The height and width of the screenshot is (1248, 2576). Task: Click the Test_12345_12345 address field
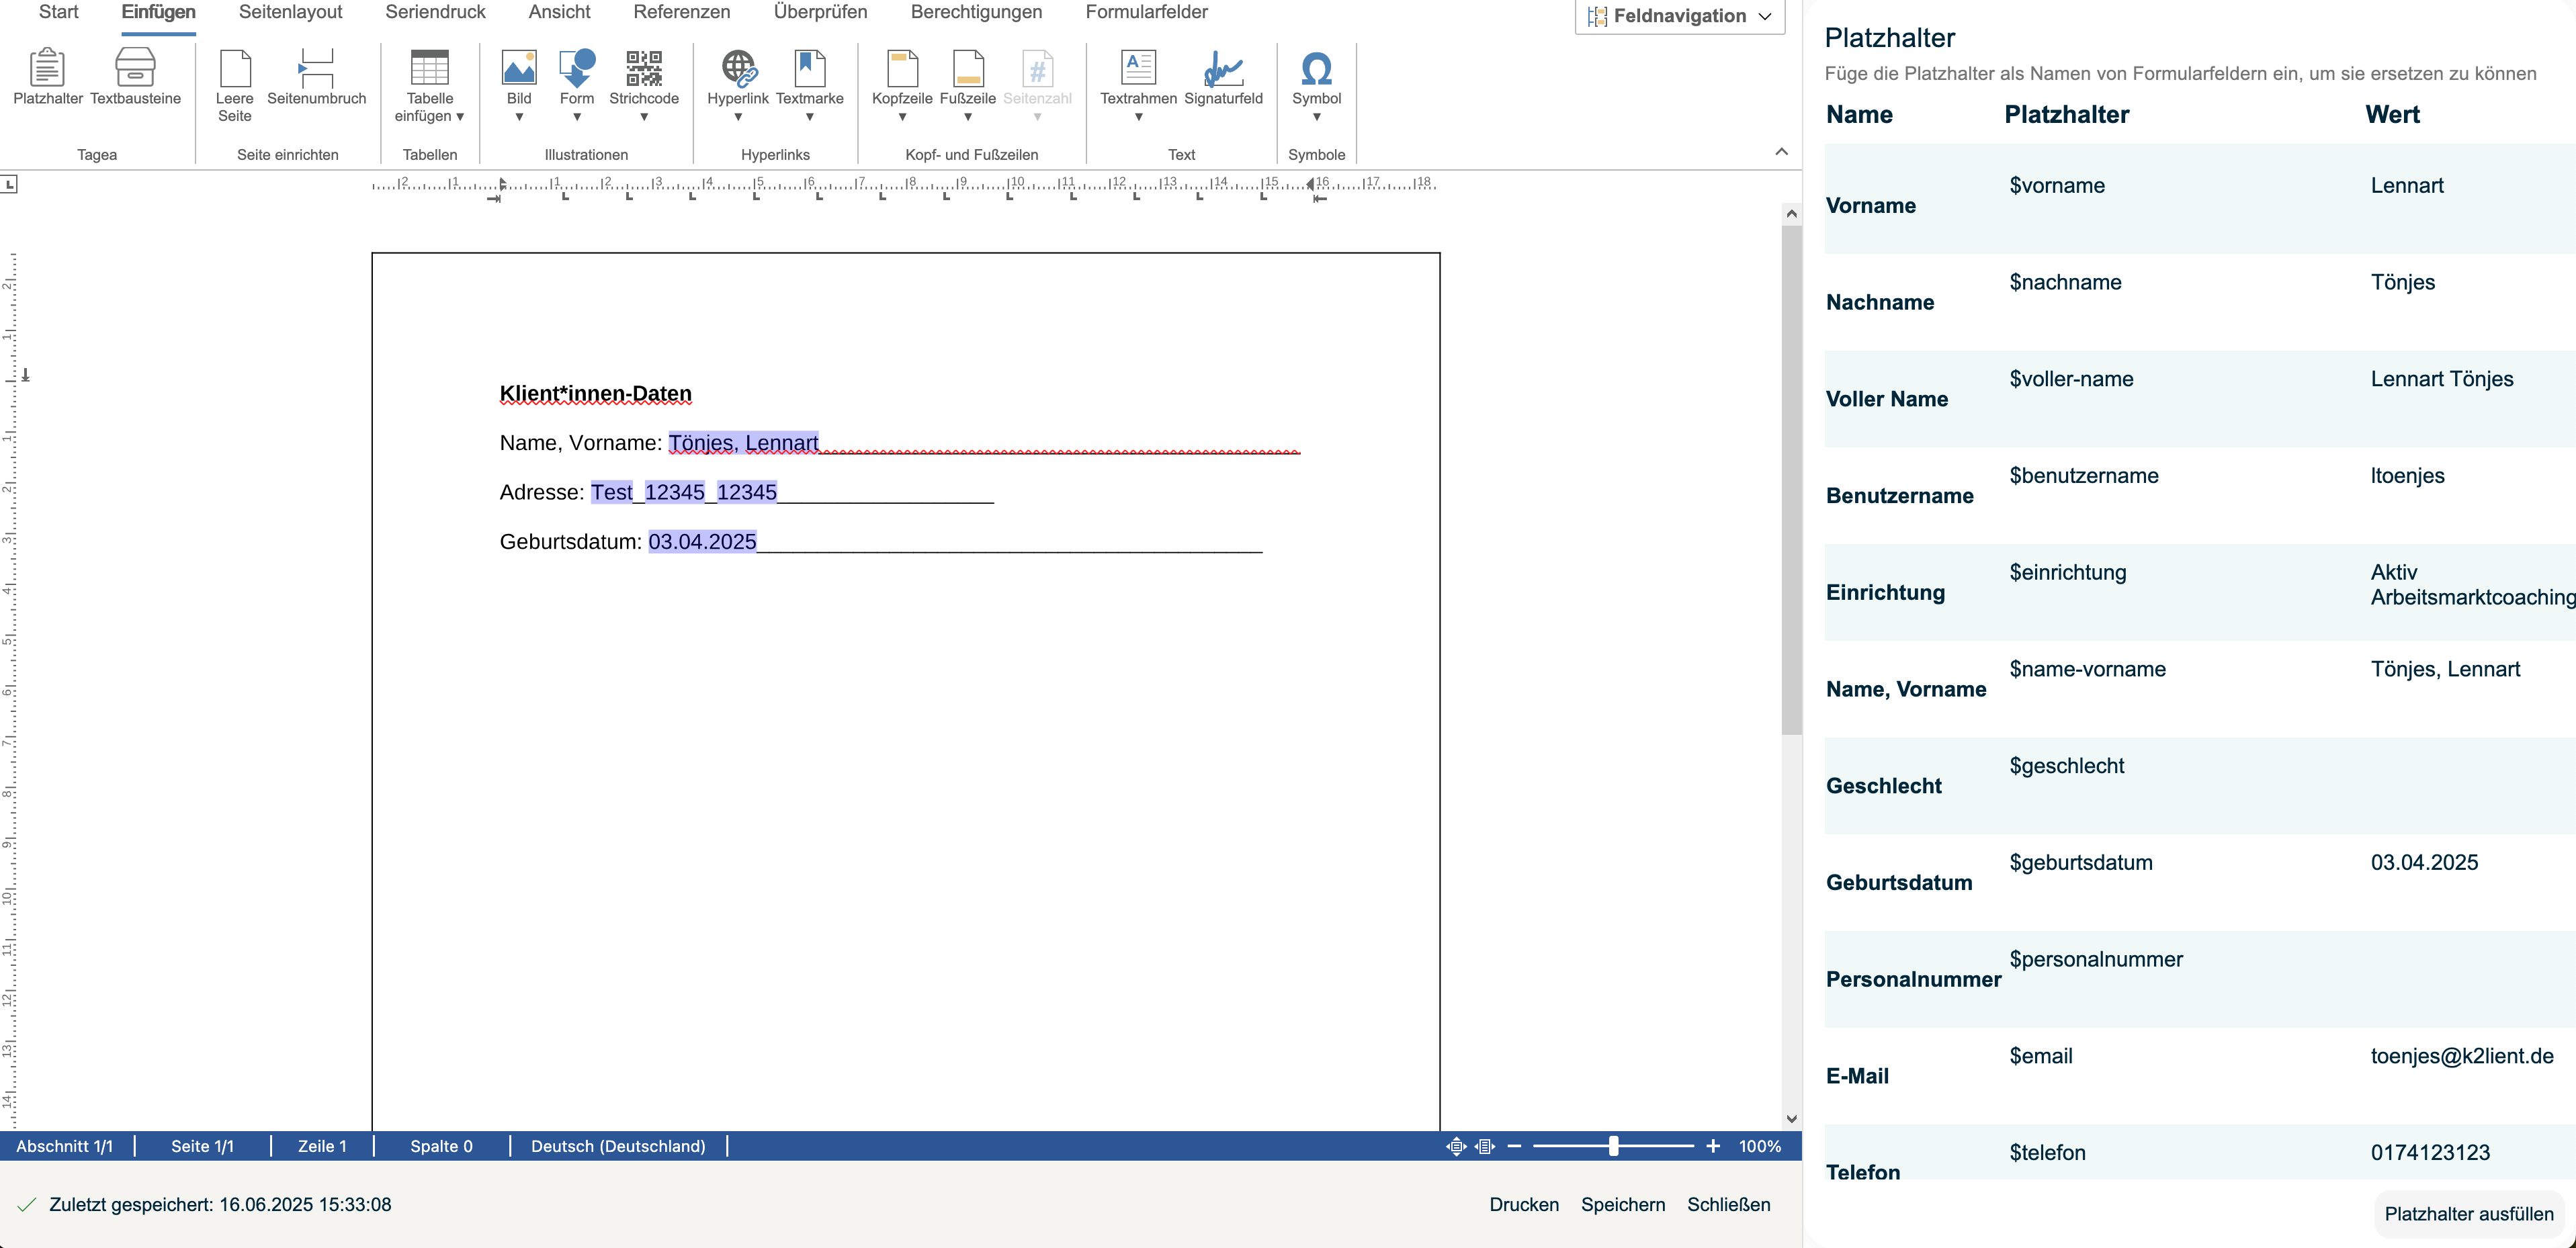[684, 492]
